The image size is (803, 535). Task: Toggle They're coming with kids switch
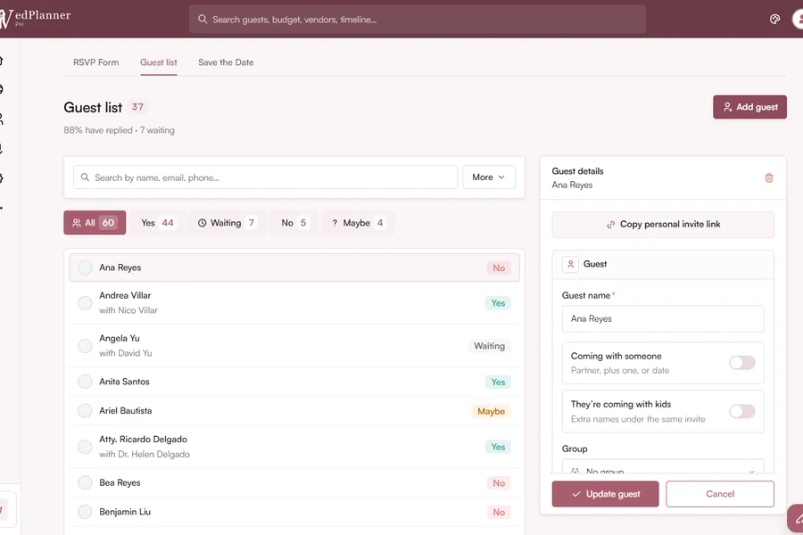pos(742,411)
